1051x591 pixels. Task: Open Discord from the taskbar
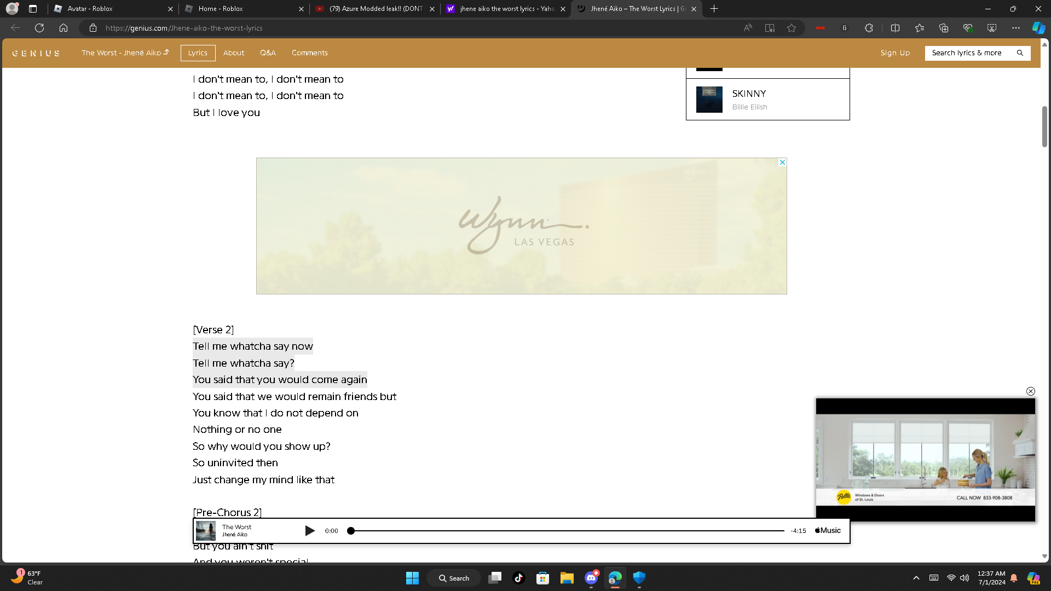[591, 578]
